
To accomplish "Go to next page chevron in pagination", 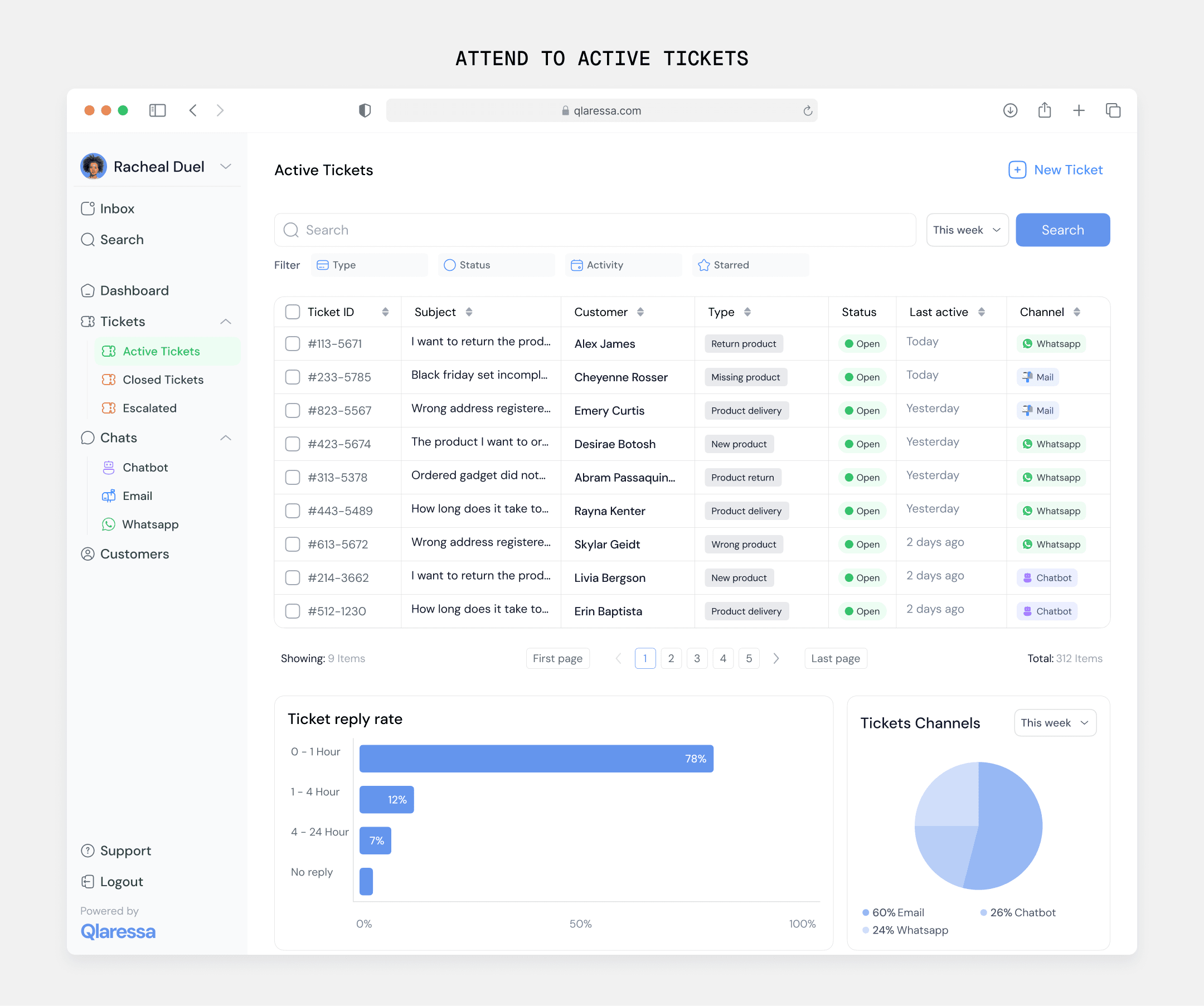I will 776,659.
